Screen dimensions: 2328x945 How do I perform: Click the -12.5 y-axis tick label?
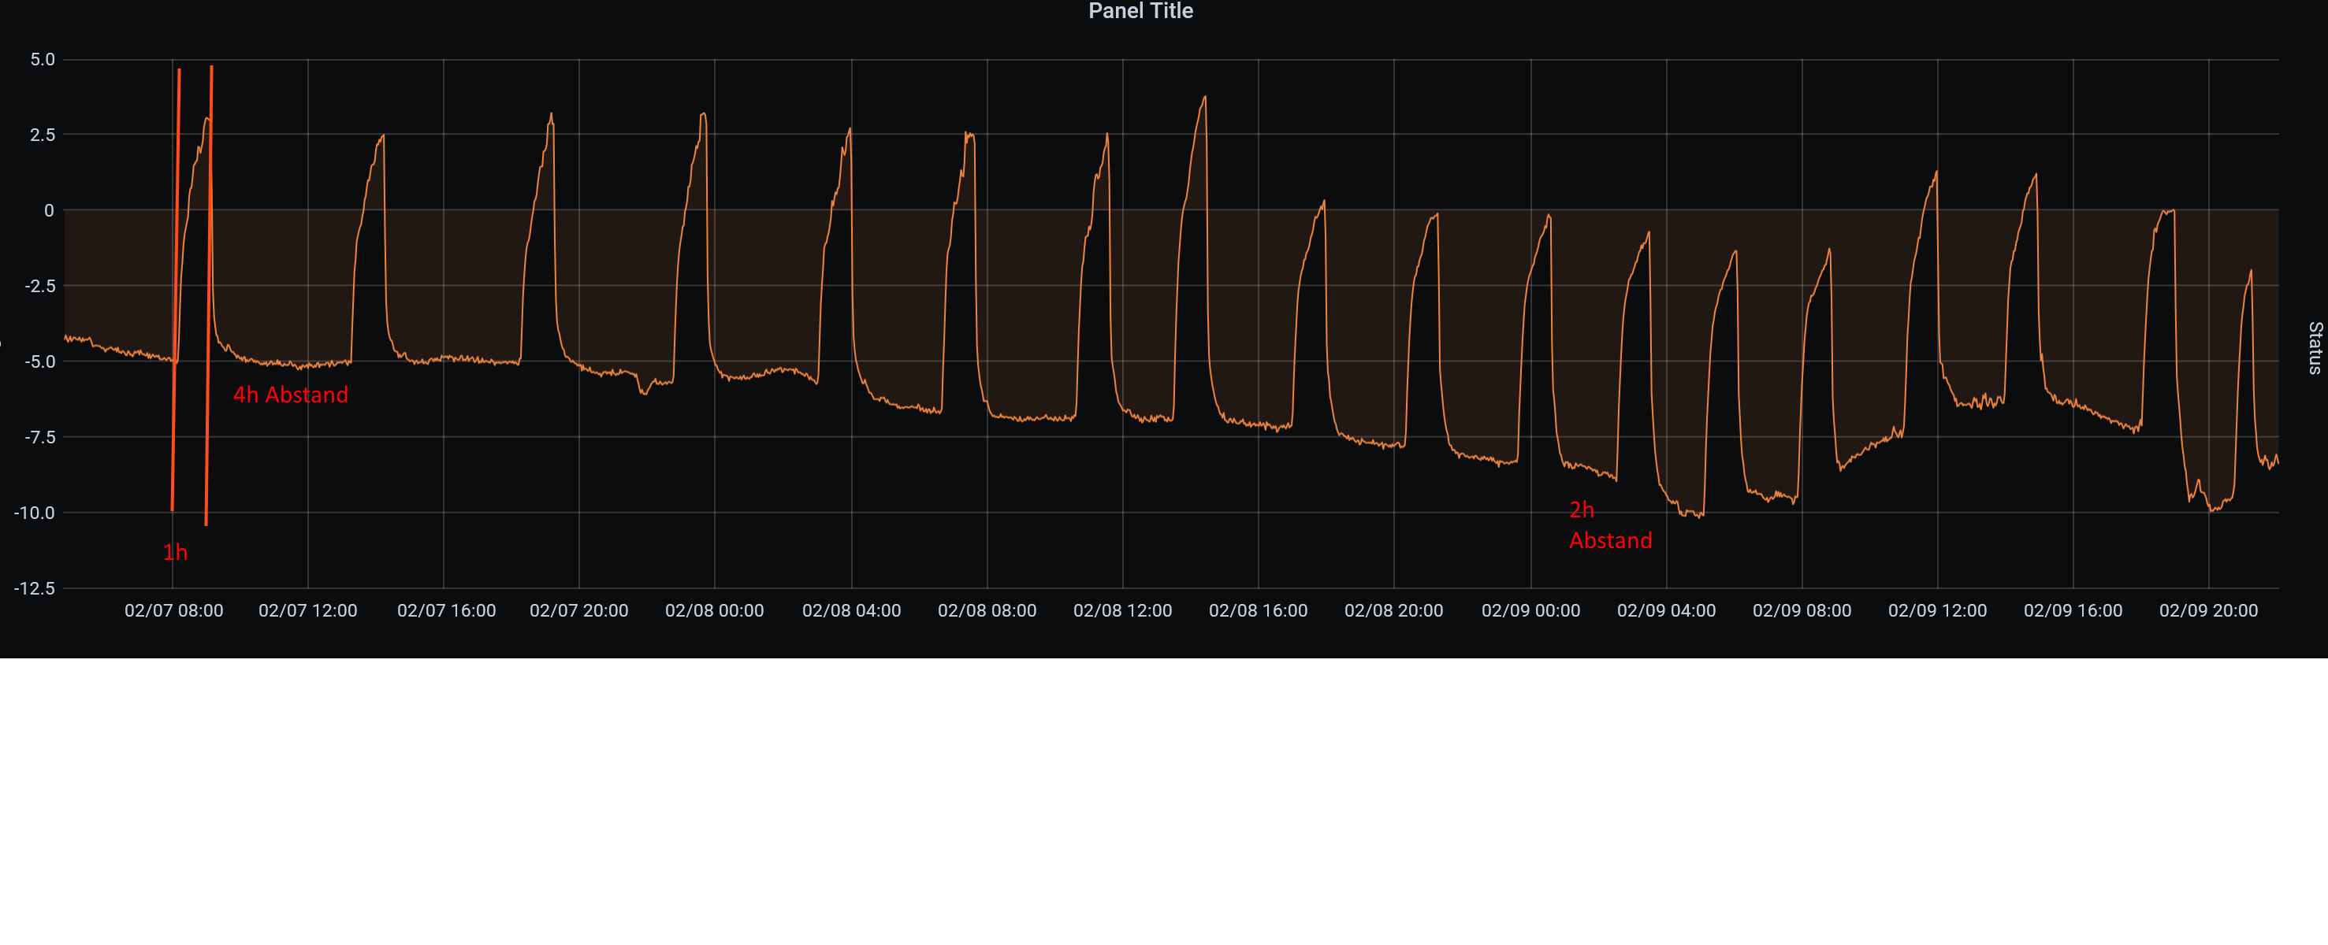click(35, 589)
